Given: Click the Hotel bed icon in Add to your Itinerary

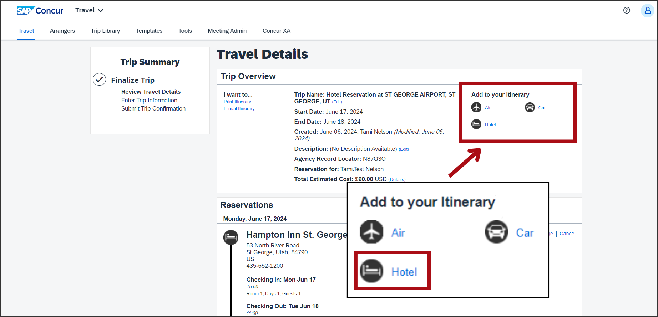Looking at the screenshot, I should click(476, 124).
